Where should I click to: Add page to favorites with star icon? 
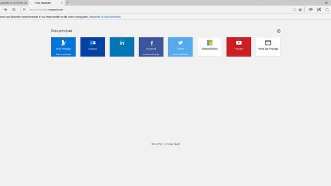click(x=300, y=9)
